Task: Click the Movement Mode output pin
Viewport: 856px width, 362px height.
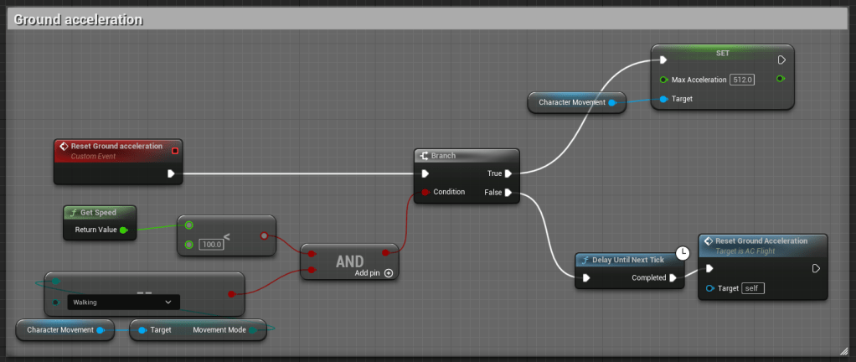Action: (254, 330)
